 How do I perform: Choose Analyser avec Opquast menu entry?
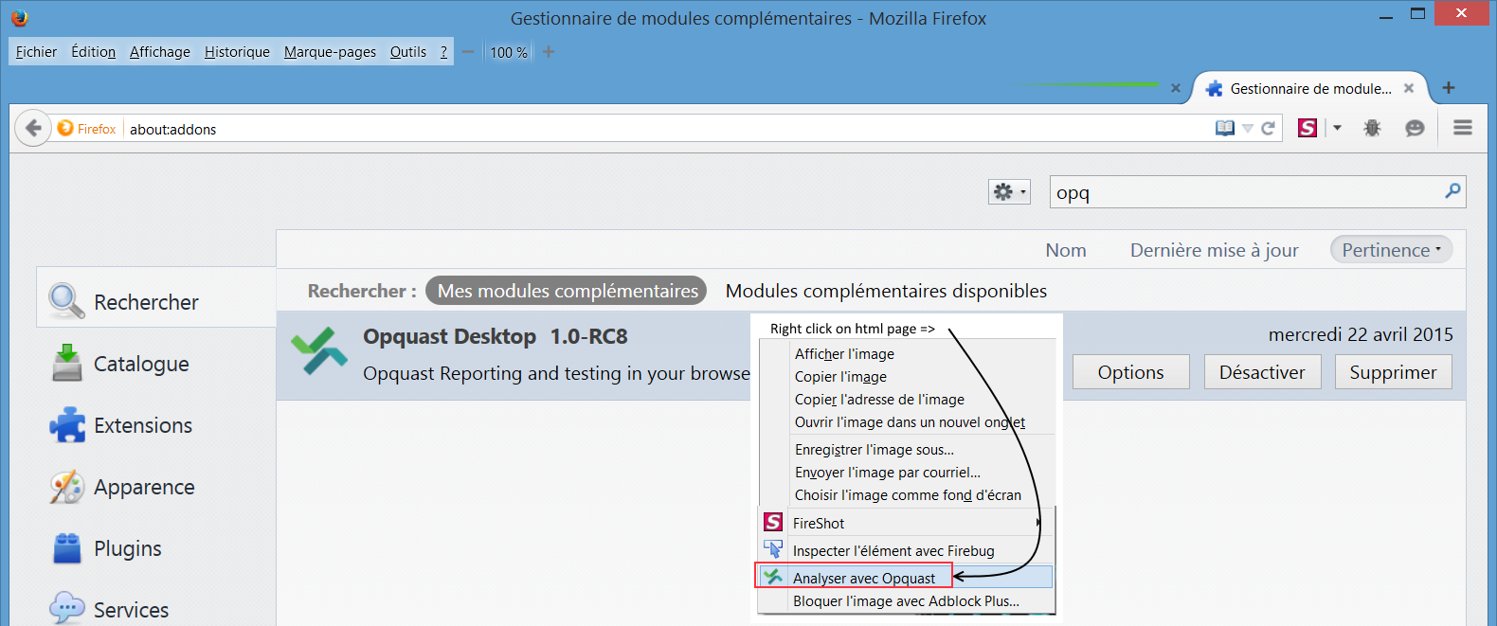point(907,578)
